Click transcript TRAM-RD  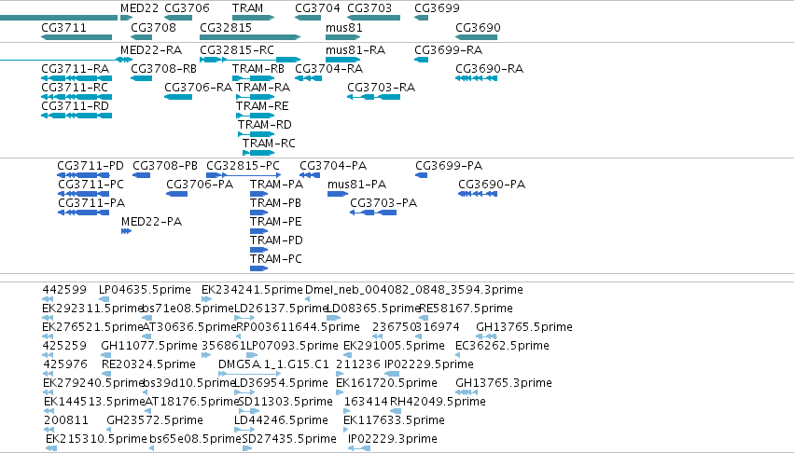coord(265,125)
